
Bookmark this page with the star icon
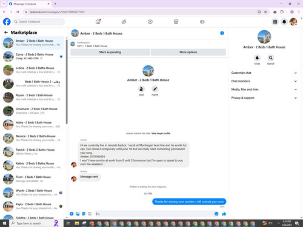point(265,12)
